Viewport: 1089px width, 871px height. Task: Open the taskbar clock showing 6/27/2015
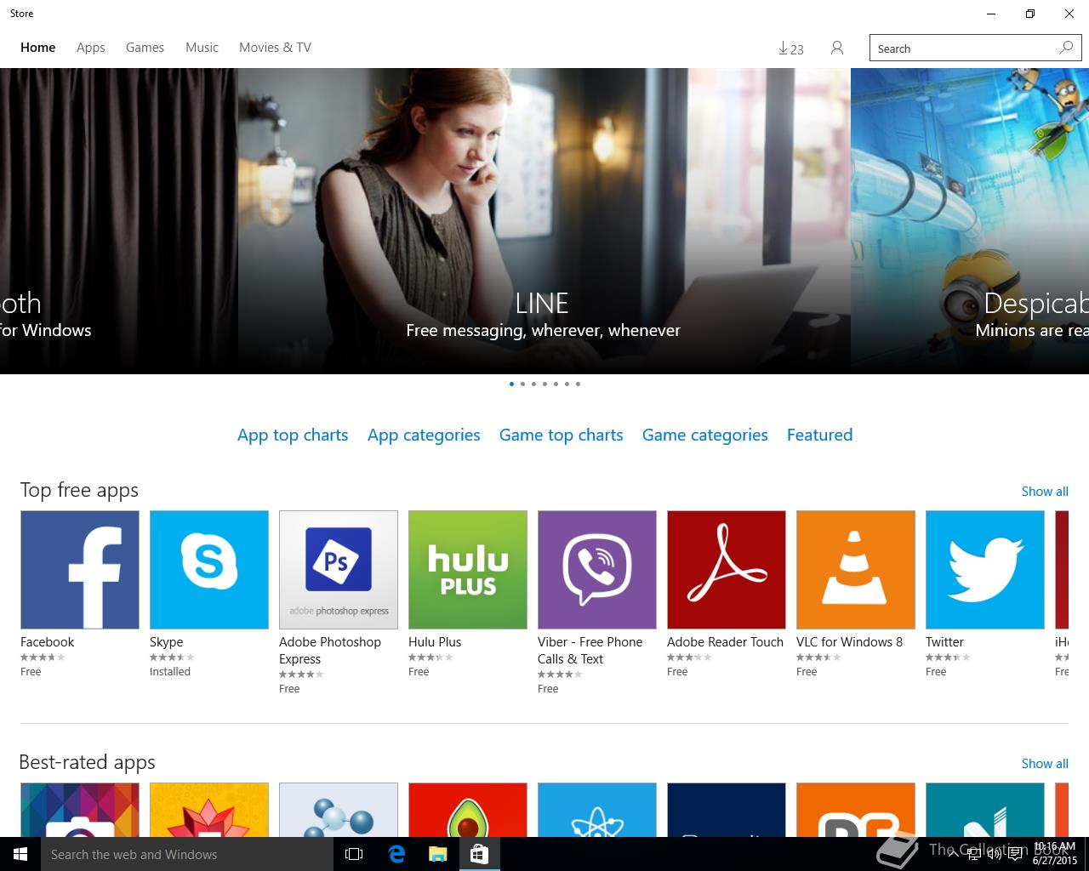[1055, 854]
